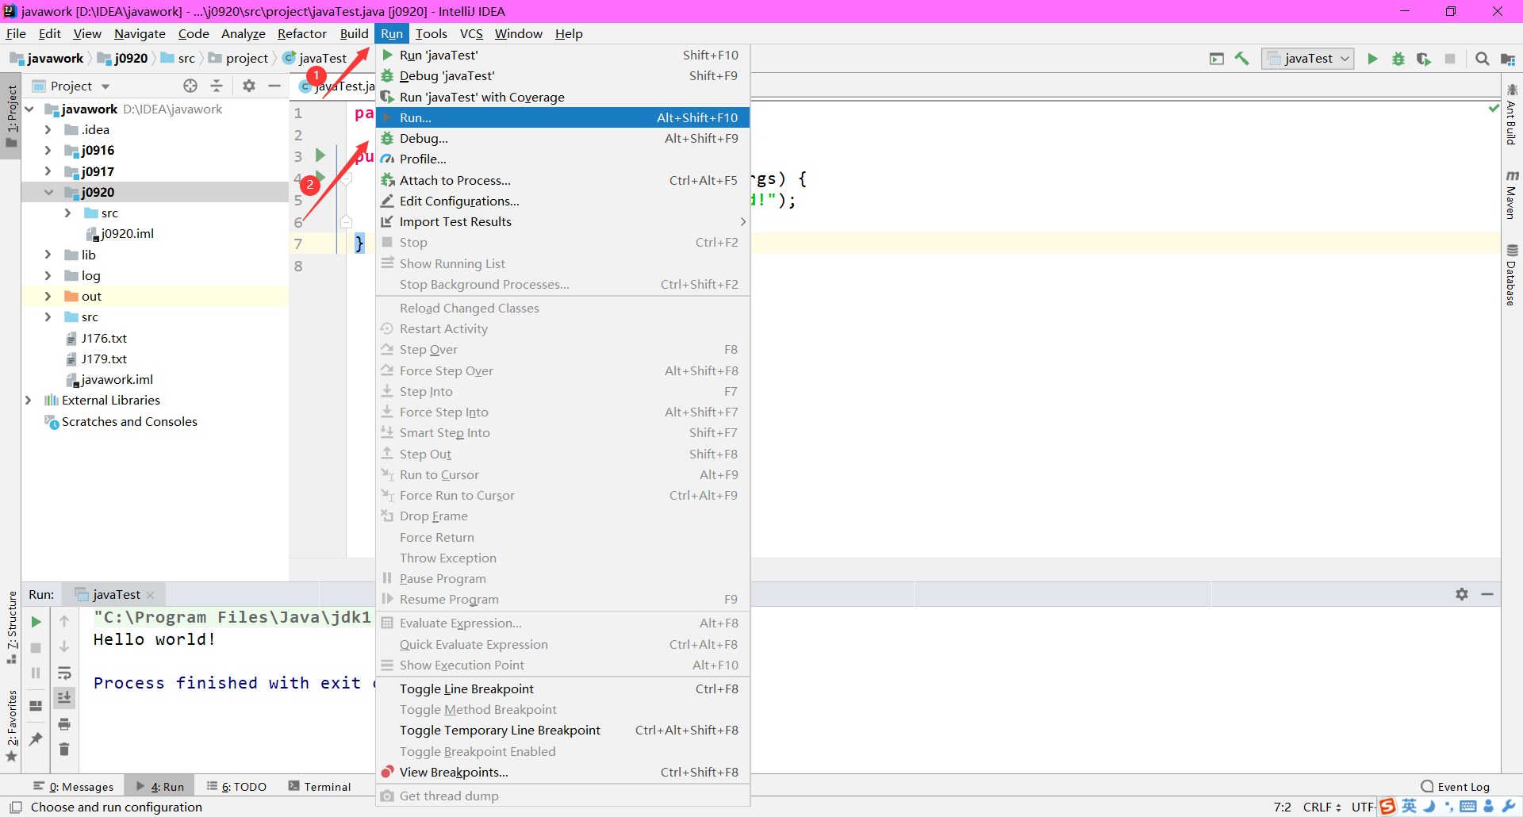Click Collapse All icon in Project panel
1523x817 pixels.
217,86
